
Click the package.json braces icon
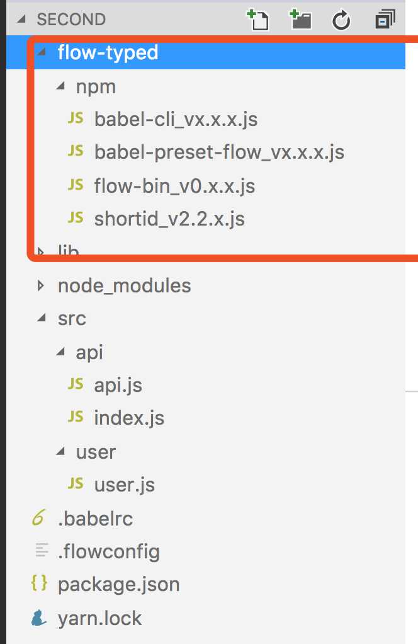pos(39,584)
